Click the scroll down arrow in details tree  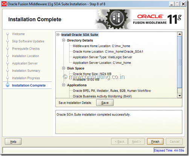click(180, 96)
